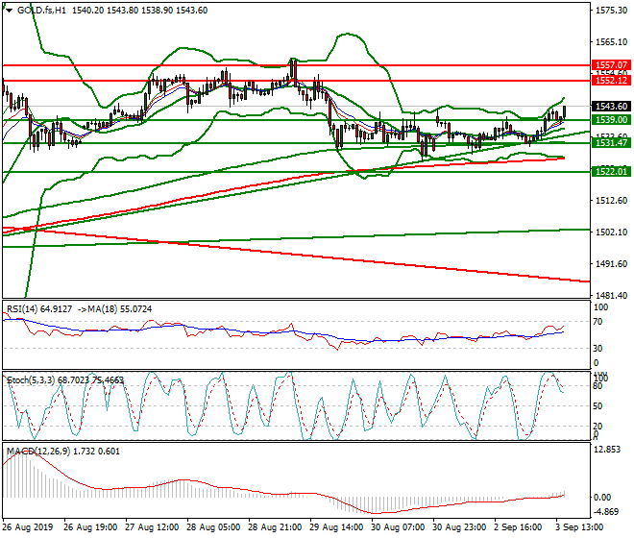This screenshot has width=634, height=538.
Task: Click the 3 Sep 13:00 time axis label
Action: pos(579,527)
